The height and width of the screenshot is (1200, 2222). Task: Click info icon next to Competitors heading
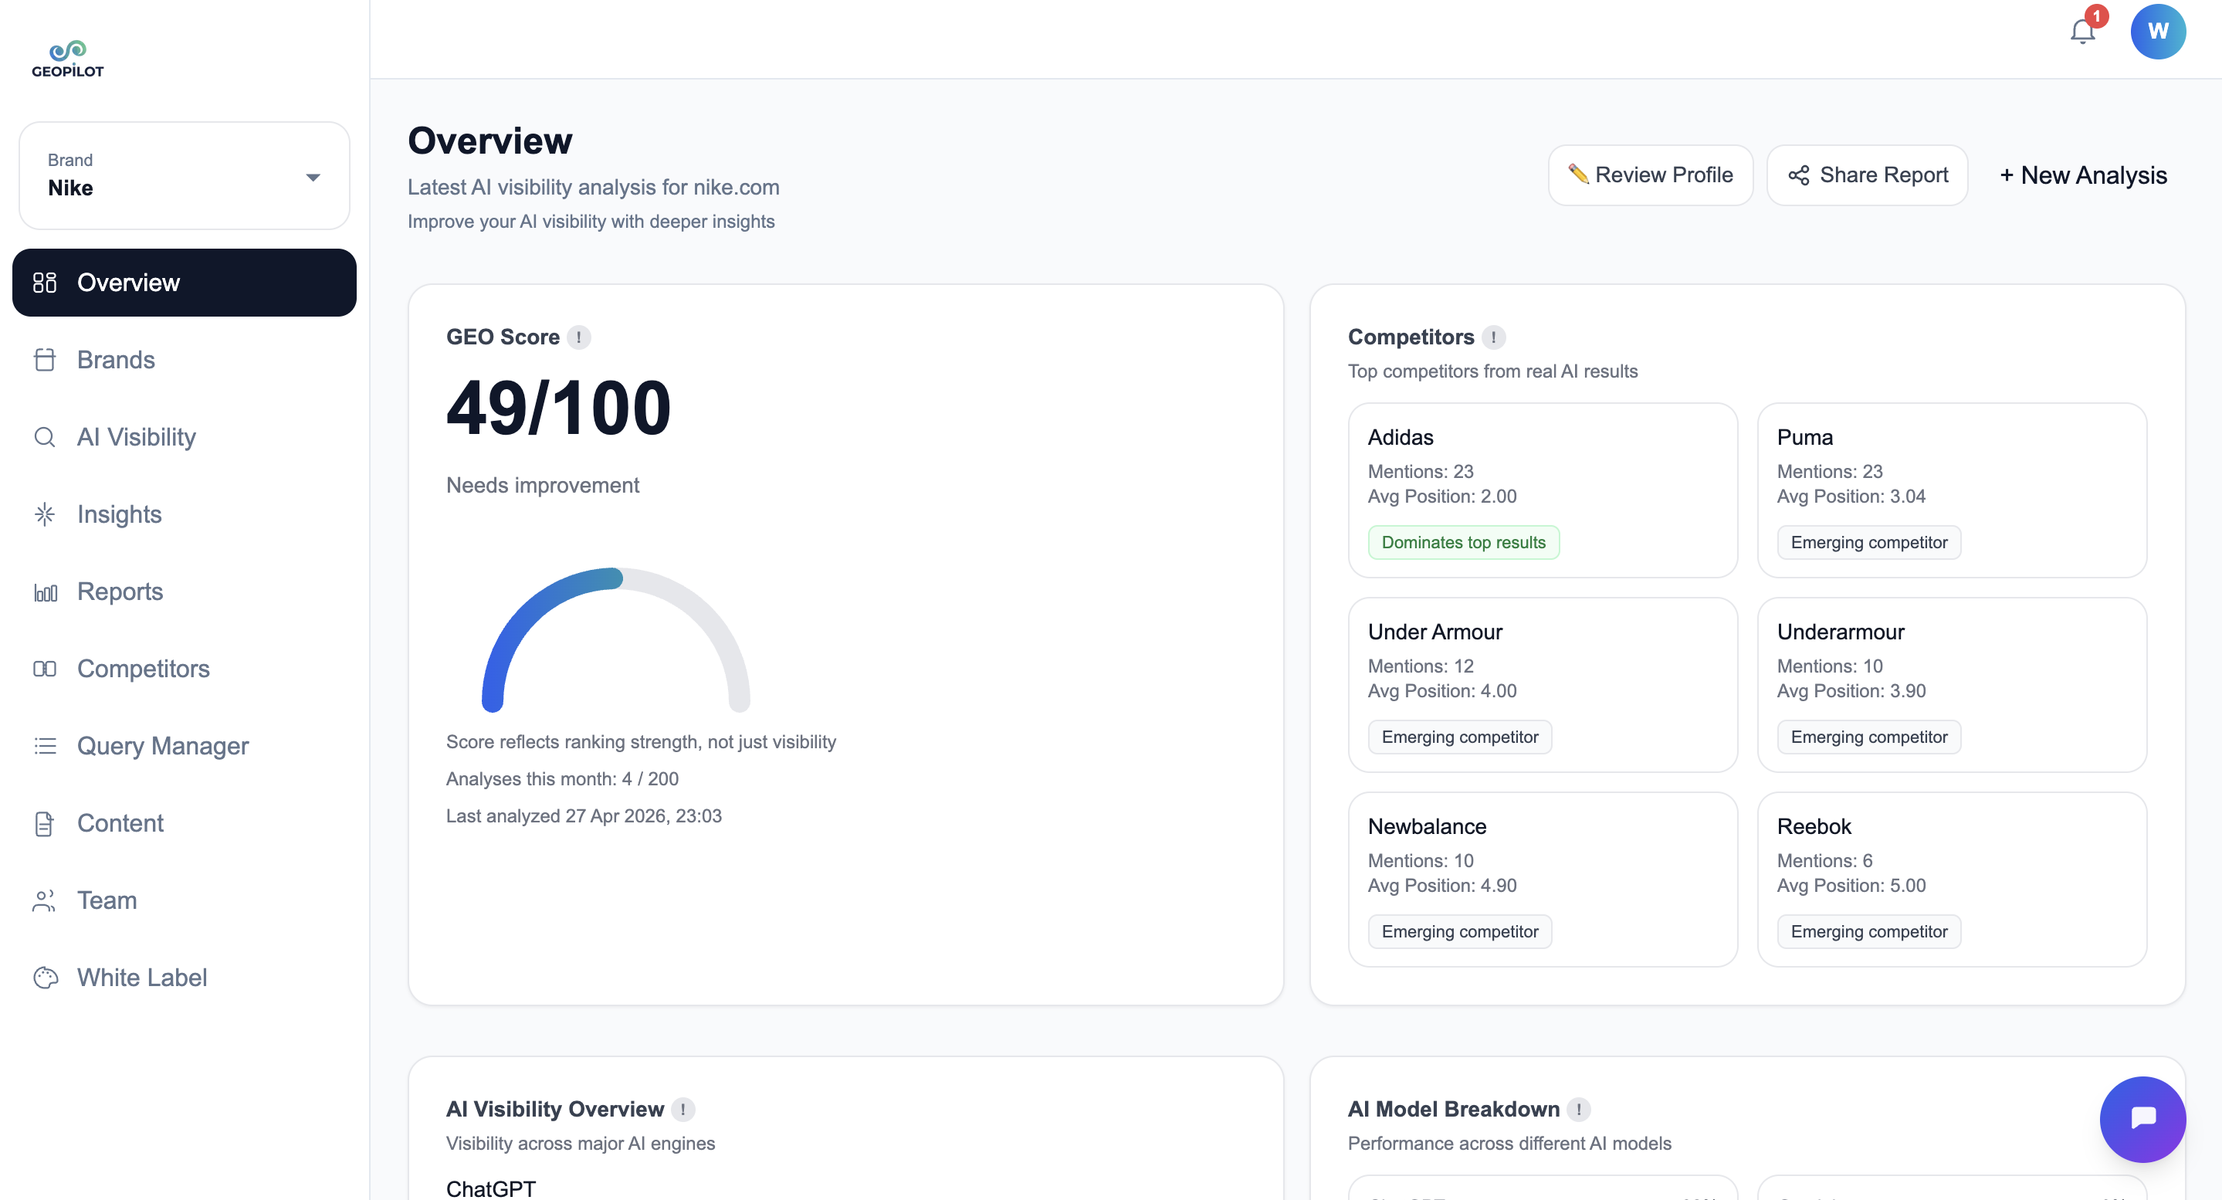click(1493, 337)
